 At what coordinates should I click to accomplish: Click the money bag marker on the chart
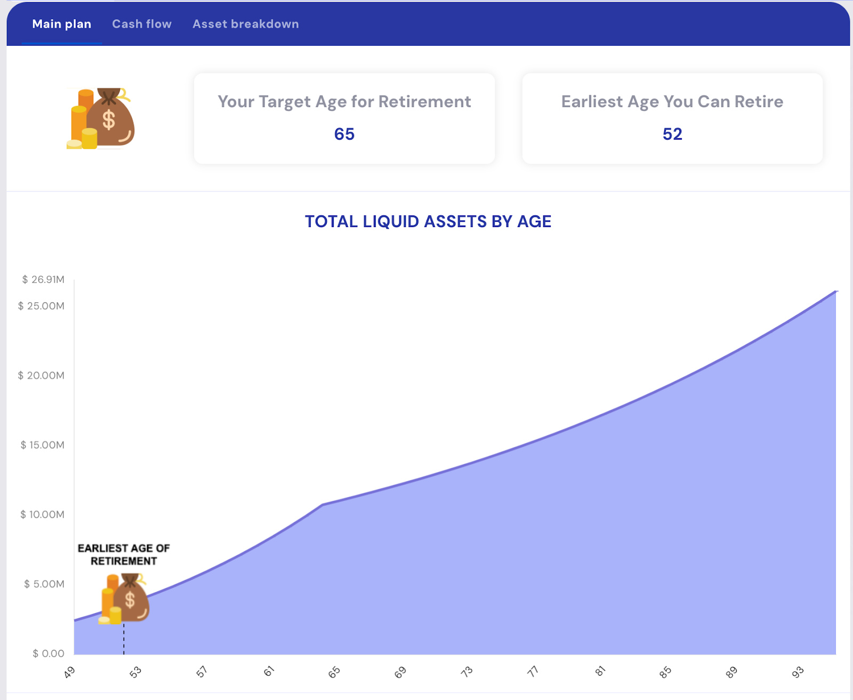coord(125,598)
